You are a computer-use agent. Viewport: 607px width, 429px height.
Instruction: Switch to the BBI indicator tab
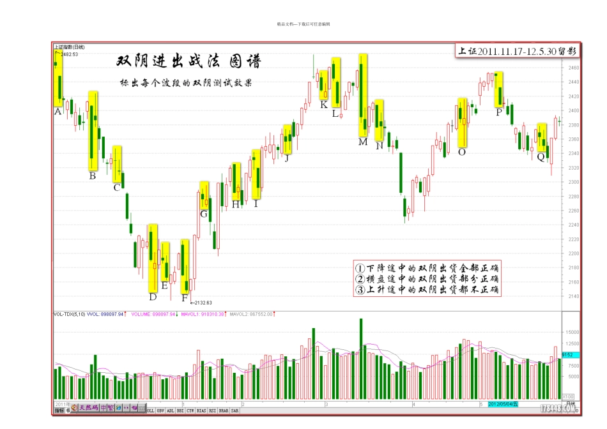coord(180,411)
